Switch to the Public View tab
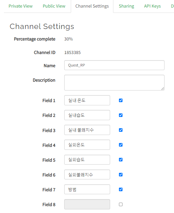Image resolution: width=174 pixels, height=213 pixels. point(54,6)
